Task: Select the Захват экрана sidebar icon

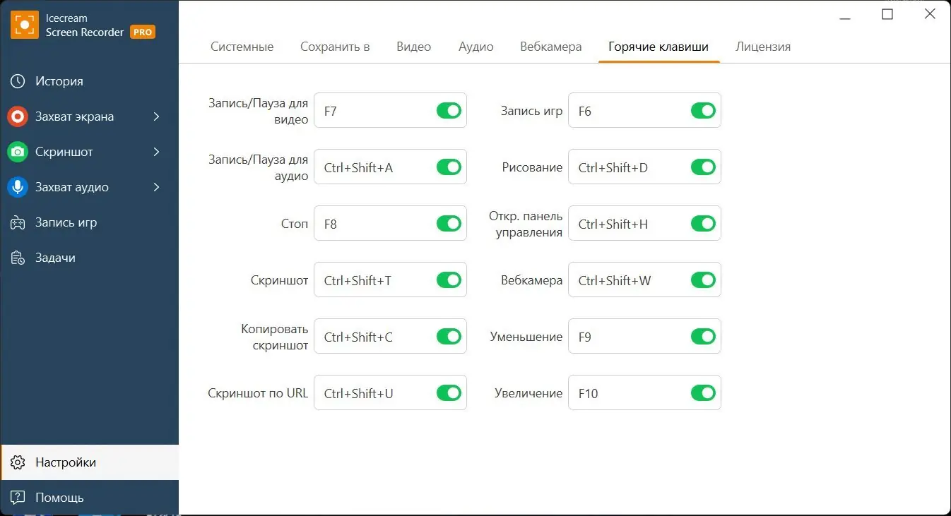Action: click(17, 116)
